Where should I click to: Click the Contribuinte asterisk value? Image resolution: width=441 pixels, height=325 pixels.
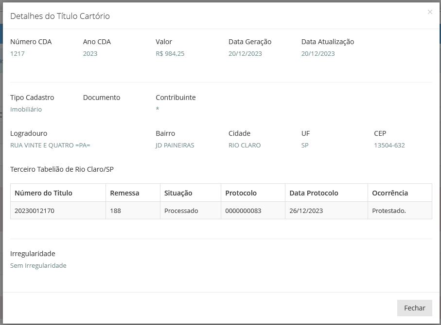pyautogui.click(x=158, y=109)
